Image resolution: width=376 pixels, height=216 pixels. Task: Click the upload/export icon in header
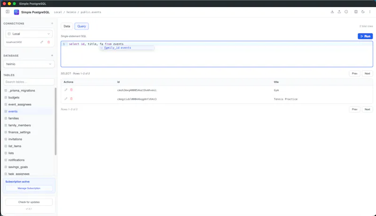[339, 12]
